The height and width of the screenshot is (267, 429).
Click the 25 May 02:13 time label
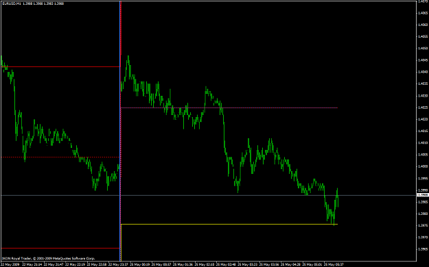(205, 264)
